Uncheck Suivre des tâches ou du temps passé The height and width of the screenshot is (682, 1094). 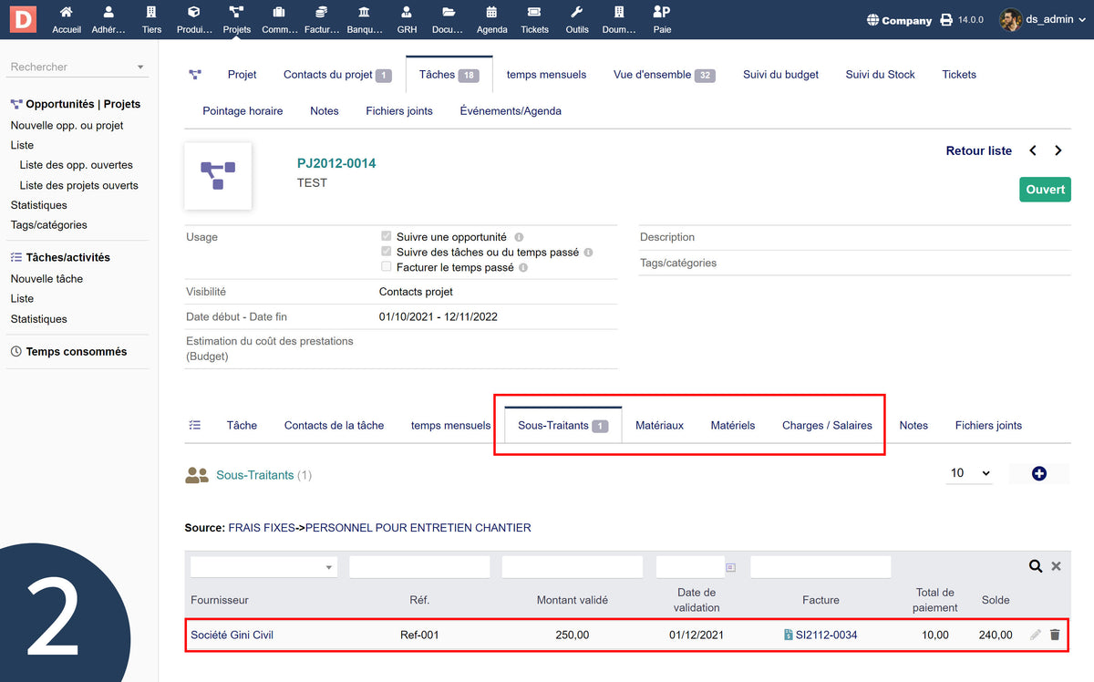[386, 251]
